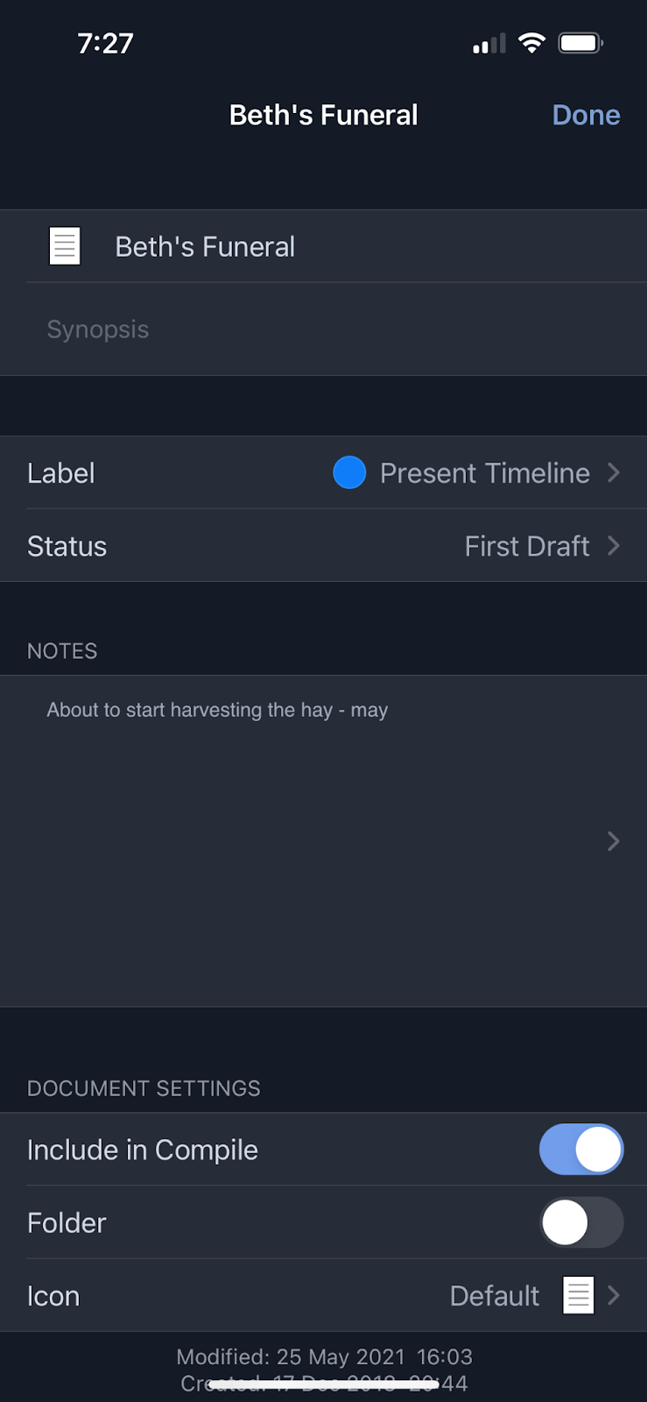This screenshot has height=1402, width=647.
Task: Tap the battery icon in status bar
Action: click(580, 43)
